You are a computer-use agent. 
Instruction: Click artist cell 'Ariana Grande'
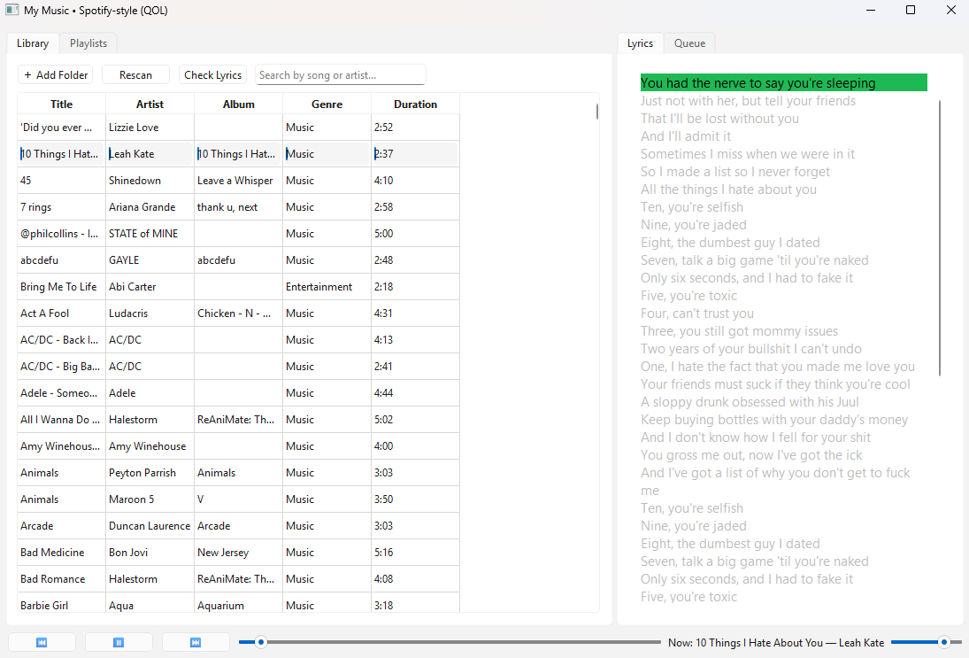[x=150, y=207]
